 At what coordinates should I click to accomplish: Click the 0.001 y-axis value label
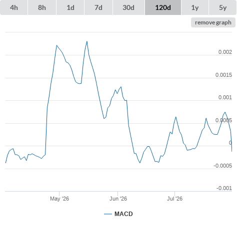[x=225, y=97]
